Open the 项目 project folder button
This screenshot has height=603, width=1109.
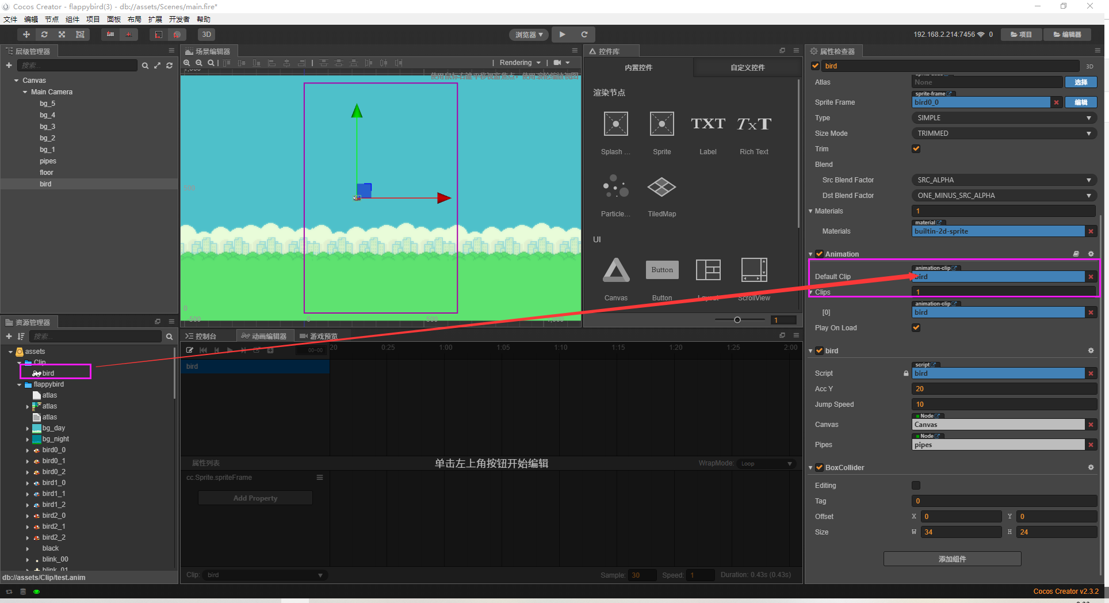[x=1020, y=35]
